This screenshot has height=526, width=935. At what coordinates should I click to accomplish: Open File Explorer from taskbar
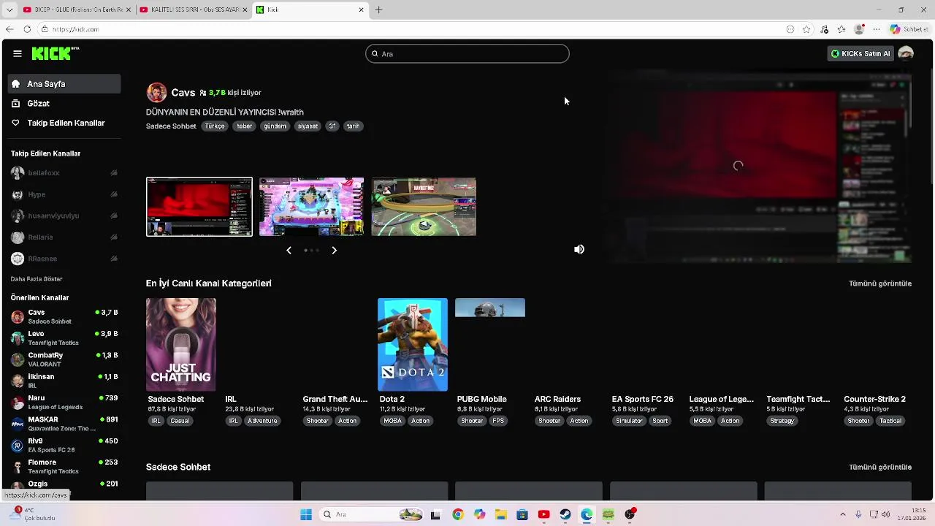pos(500,514)
